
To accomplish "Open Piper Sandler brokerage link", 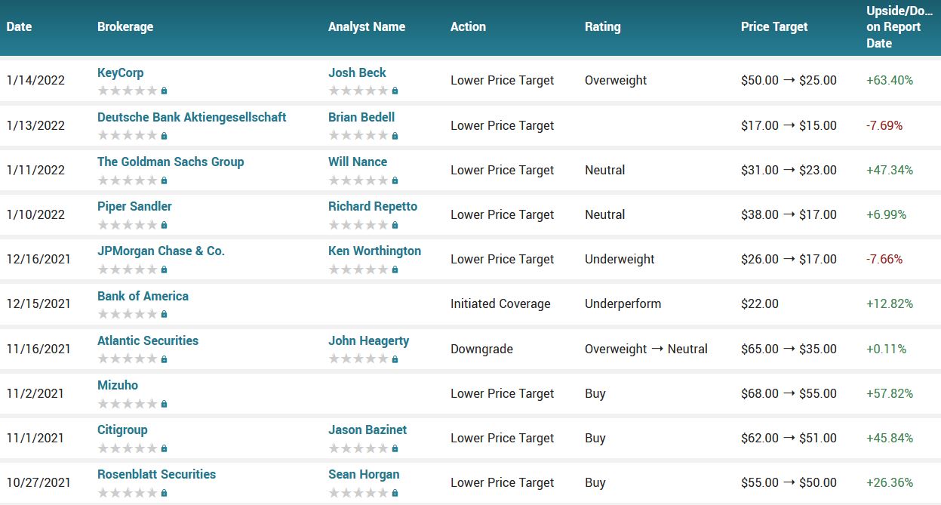I will (x=134, y=206).
